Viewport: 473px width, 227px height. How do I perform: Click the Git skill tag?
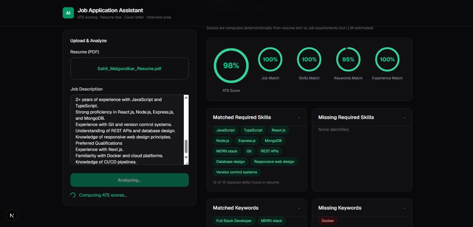click(249, 151)
